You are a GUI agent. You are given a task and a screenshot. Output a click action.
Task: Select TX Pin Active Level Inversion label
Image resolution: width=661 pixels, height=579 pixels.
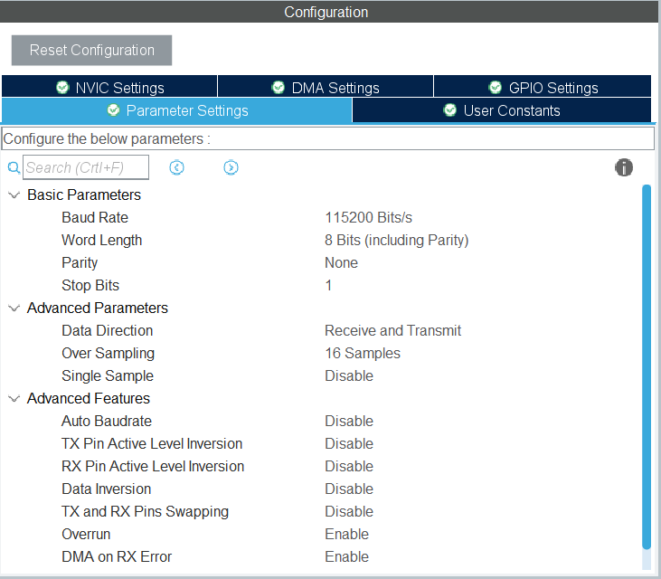click(152, 443)
